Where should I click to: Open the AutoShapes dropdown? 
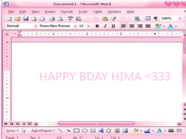coord(43,131)
